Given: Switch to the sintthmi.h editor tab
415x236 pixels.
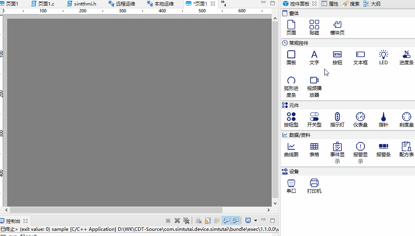Looking at the screenshot, I should click(82, 4).
